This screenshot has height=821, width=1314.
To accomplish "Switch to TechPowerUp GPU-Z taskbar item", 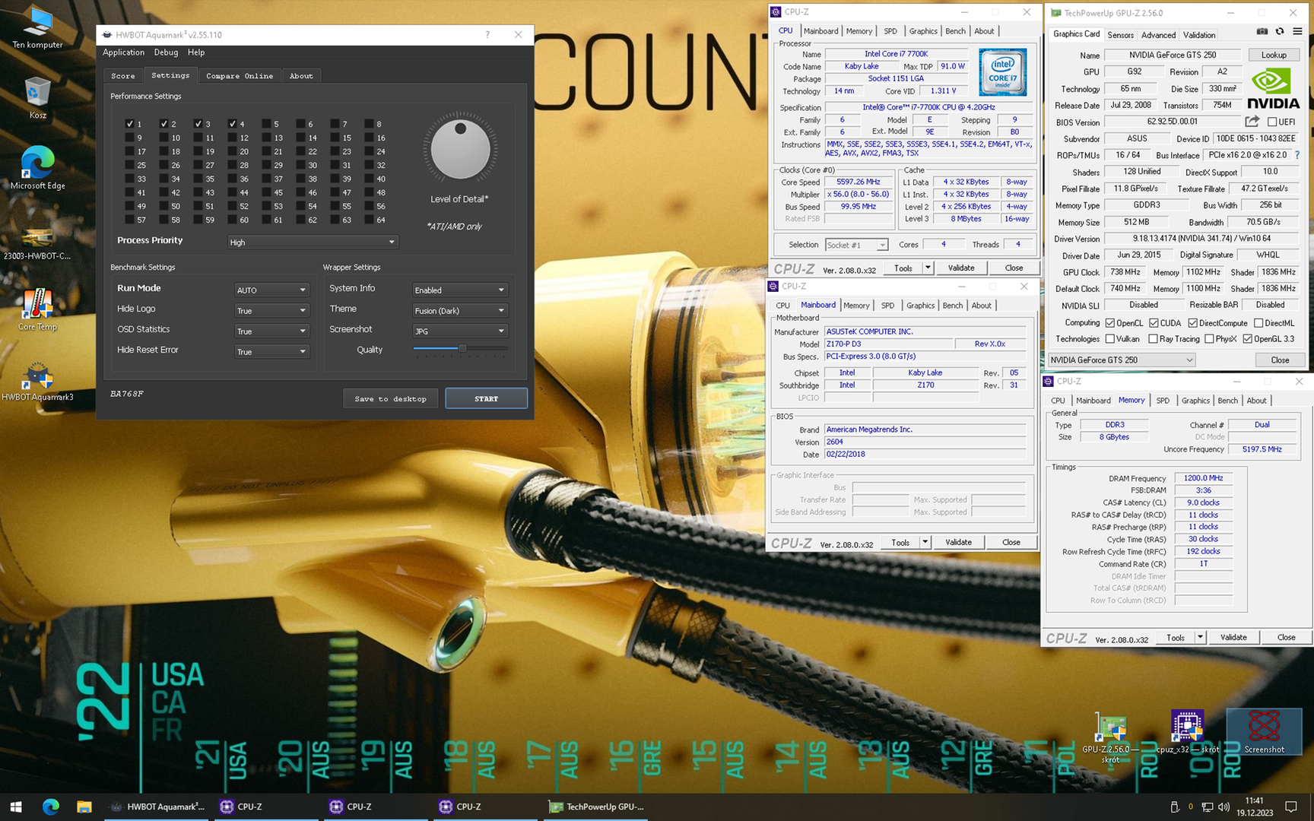I will point(598,807).
